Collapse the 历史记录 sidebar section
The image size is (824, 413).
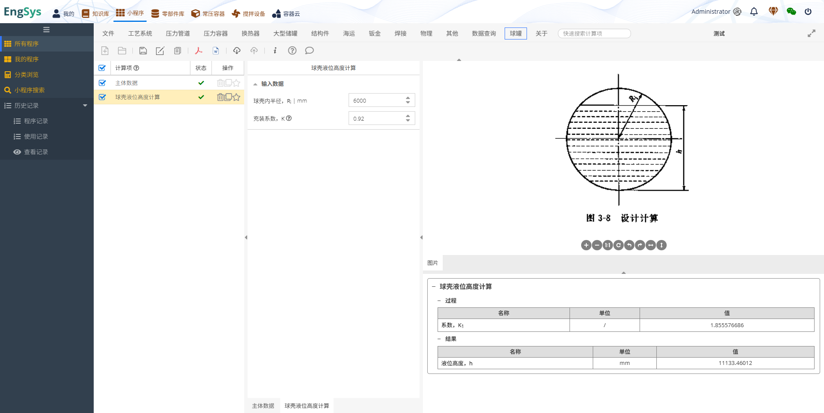coord(85,105)
